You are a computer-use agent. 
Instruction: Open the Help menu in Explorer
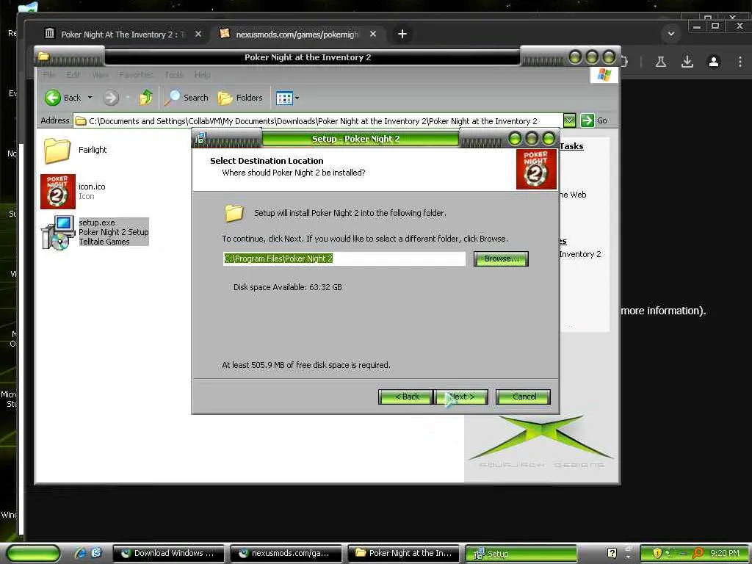[x=203, y=75]
